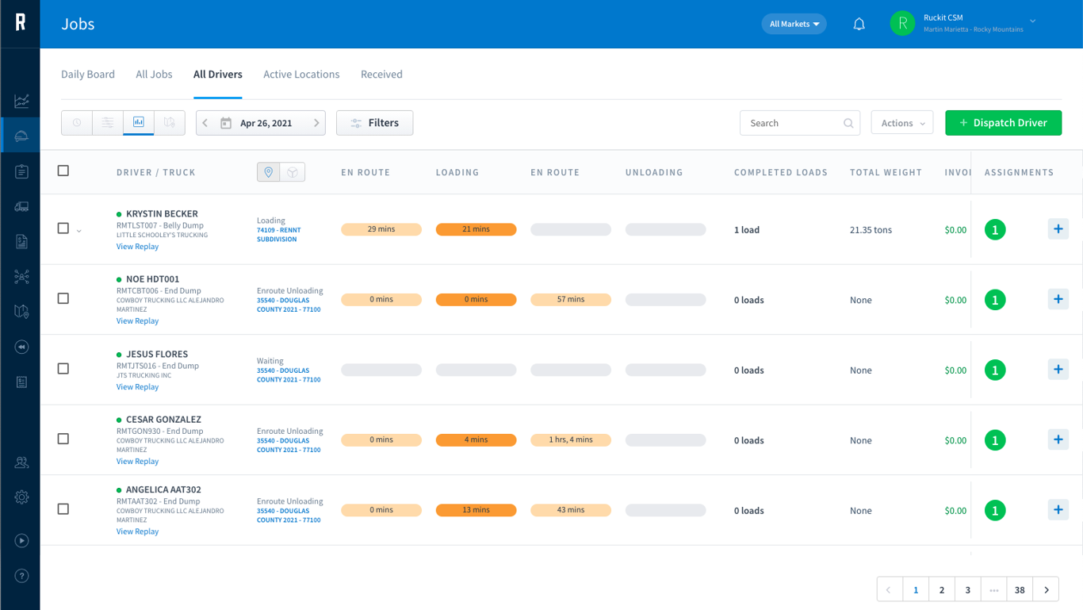The image size is (1083, 610).
Task: Open the settings gear in sidebar
Action: click(x=21, y=497)
